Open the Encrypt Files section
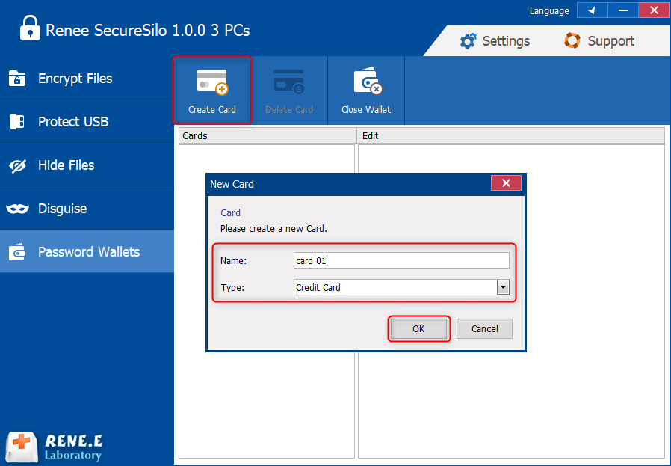 75,79
